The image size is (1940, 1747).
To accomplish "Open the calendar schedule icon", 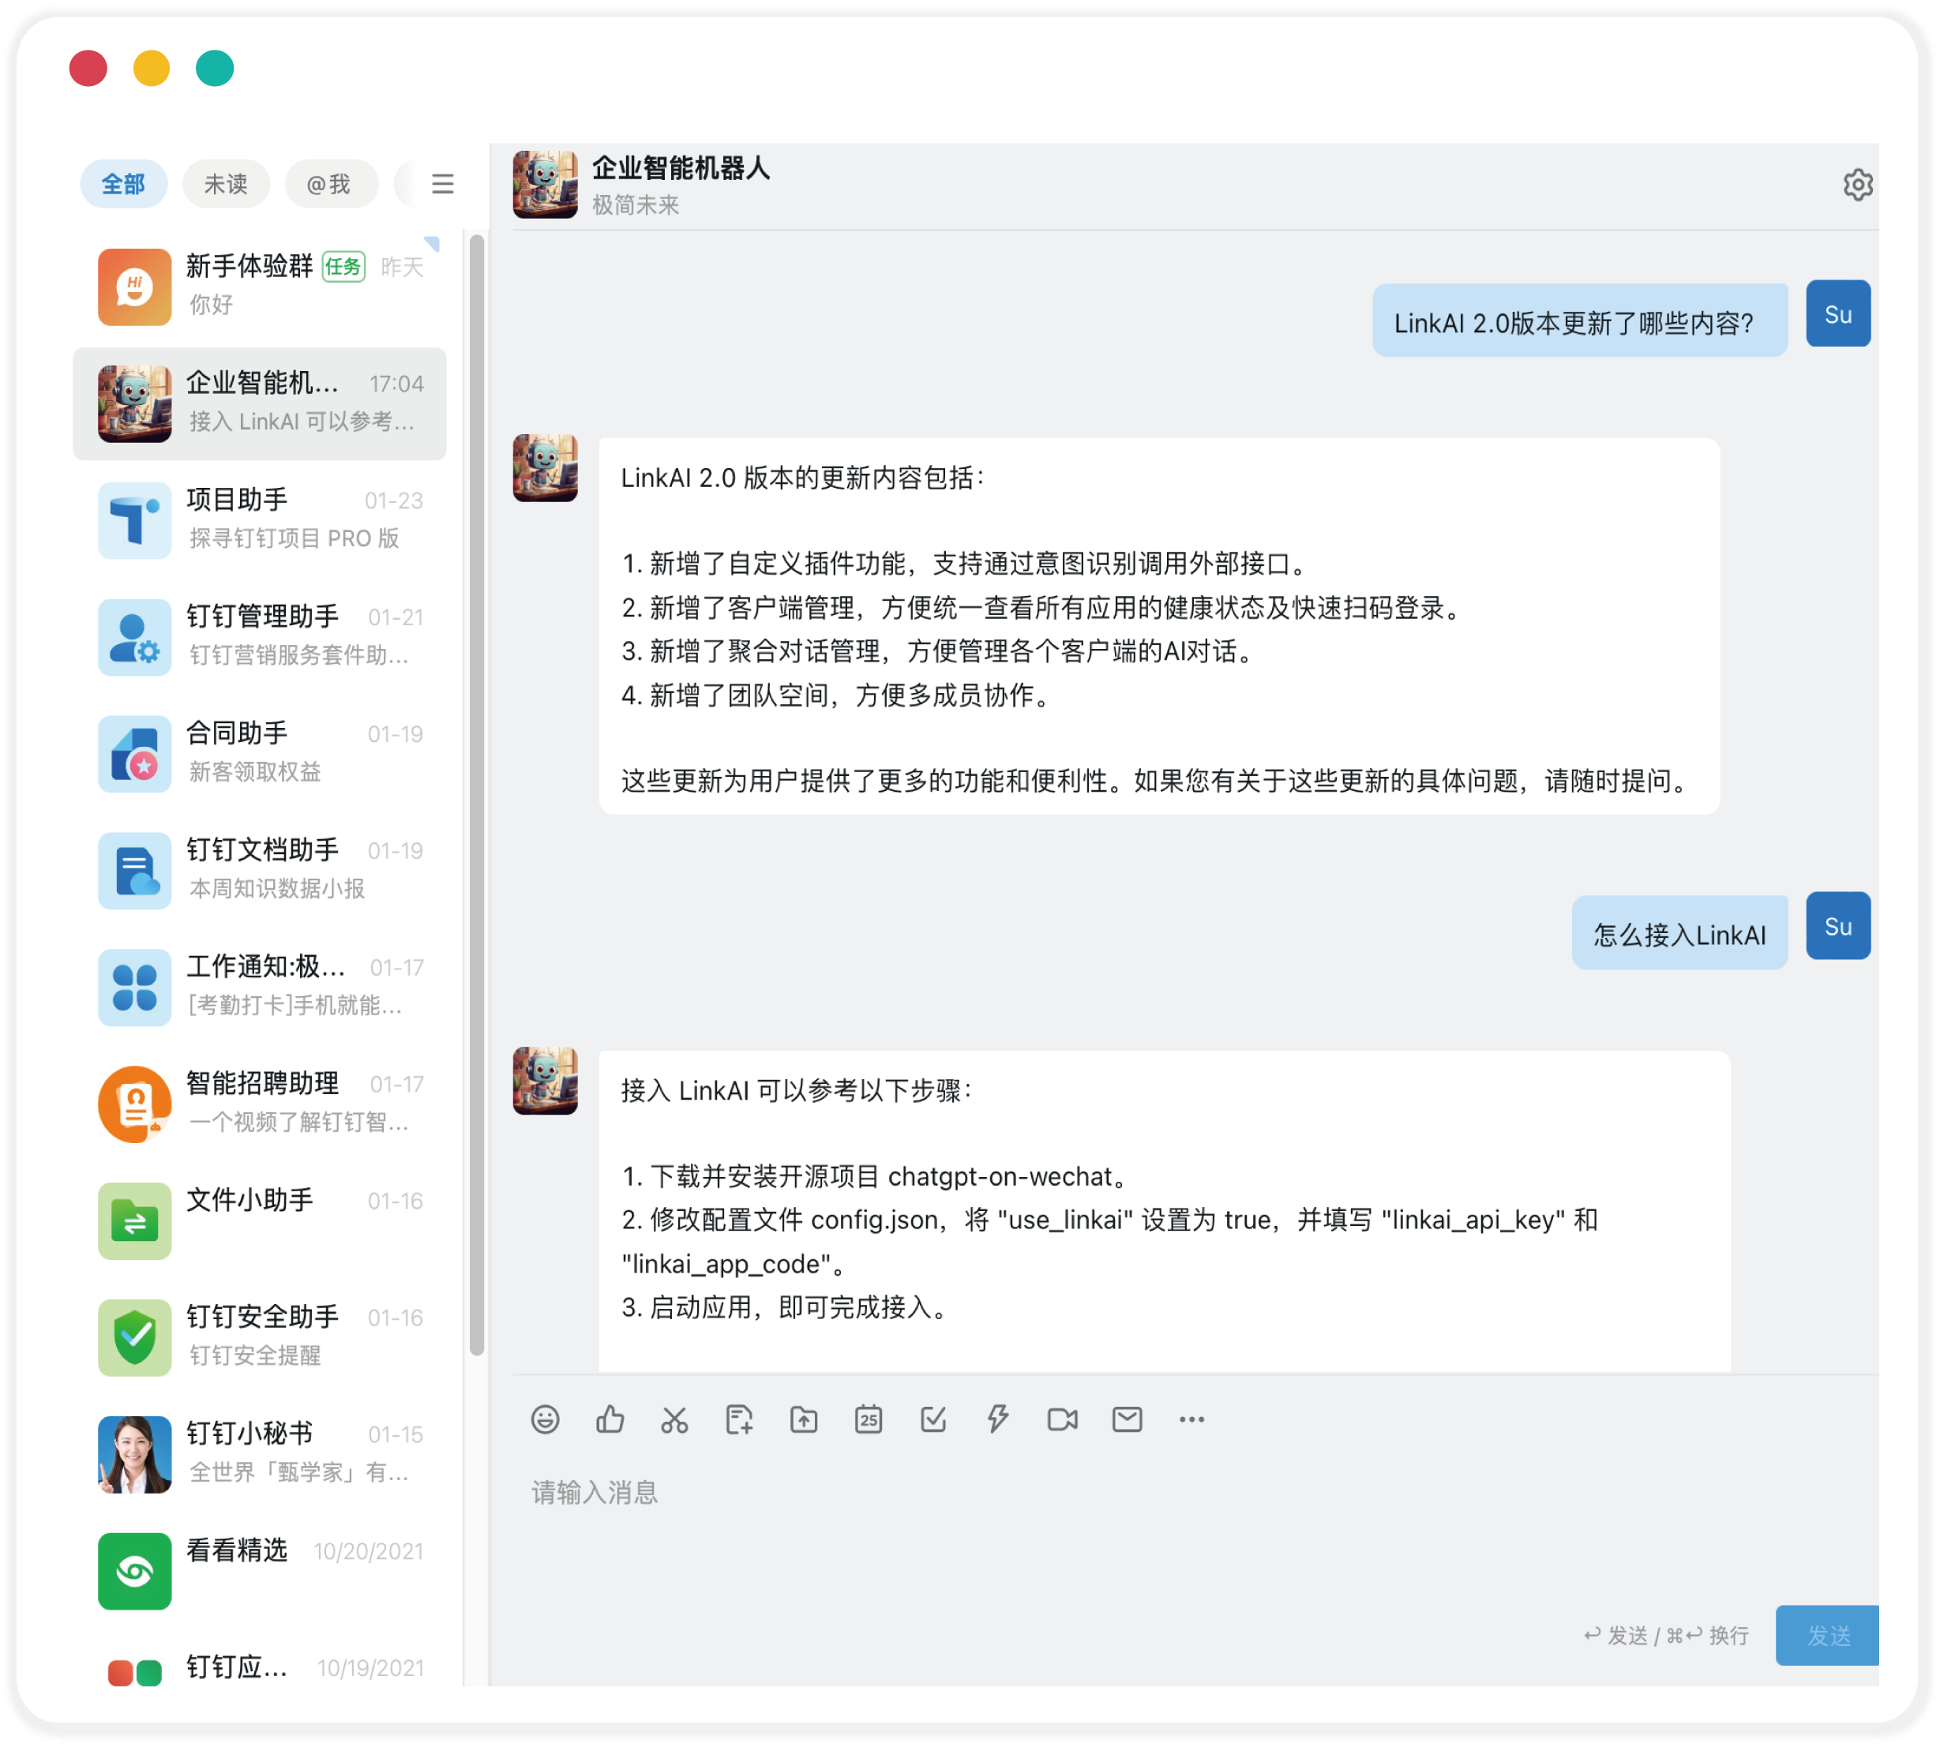I will [868, 1419].
